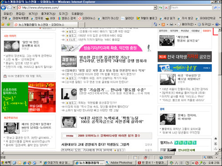Open the 페이지(P) dropdown menu
222x166 pixels.
[187, 24]
